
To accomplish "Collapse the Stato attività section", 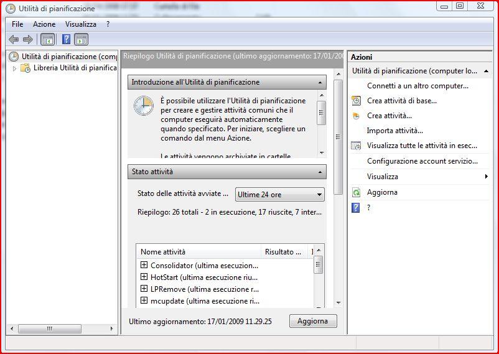I will [320, 172].
